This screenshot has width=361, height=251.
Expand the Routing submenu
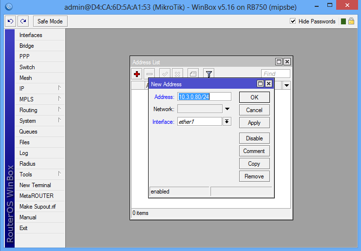pos(40,110)
